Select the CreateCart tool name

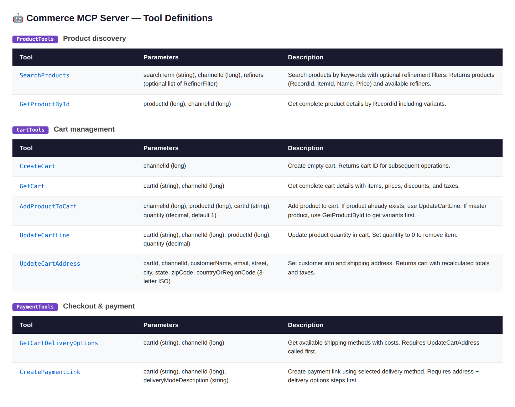click(x=37, y=166)
